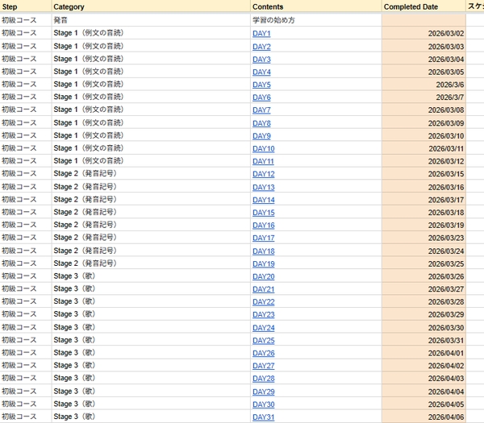Select the Stage 2 category cell beside DAY19
Viewport: 484px width, 423px height.
pyautogui.click(x=151, y=263)
